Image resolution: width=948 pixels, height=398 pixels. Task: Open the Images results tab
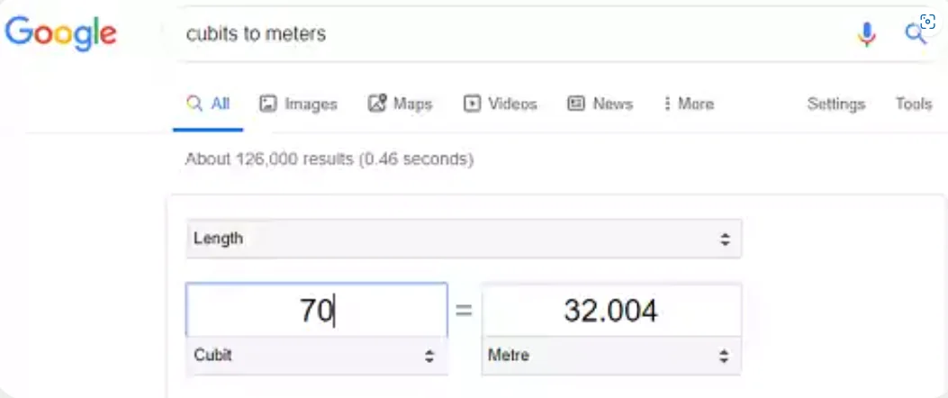point(298,104)
